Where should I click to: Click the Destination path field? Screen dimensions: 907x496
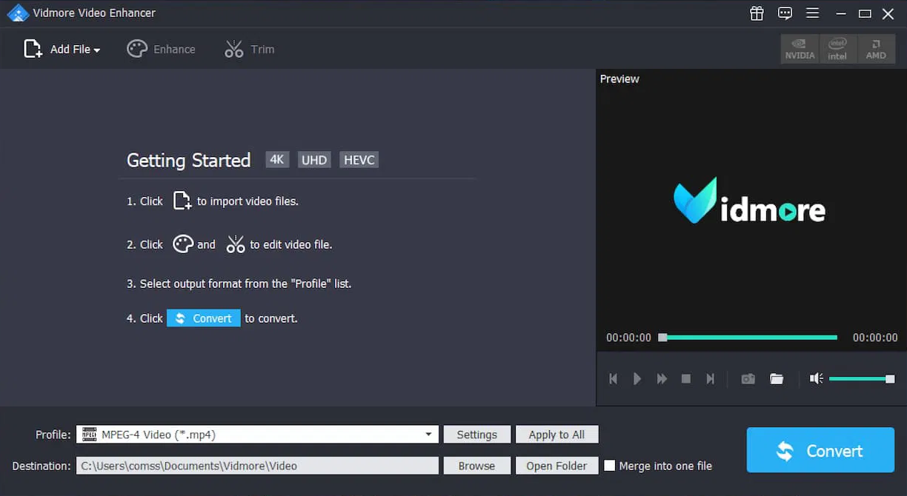(257, 466)
